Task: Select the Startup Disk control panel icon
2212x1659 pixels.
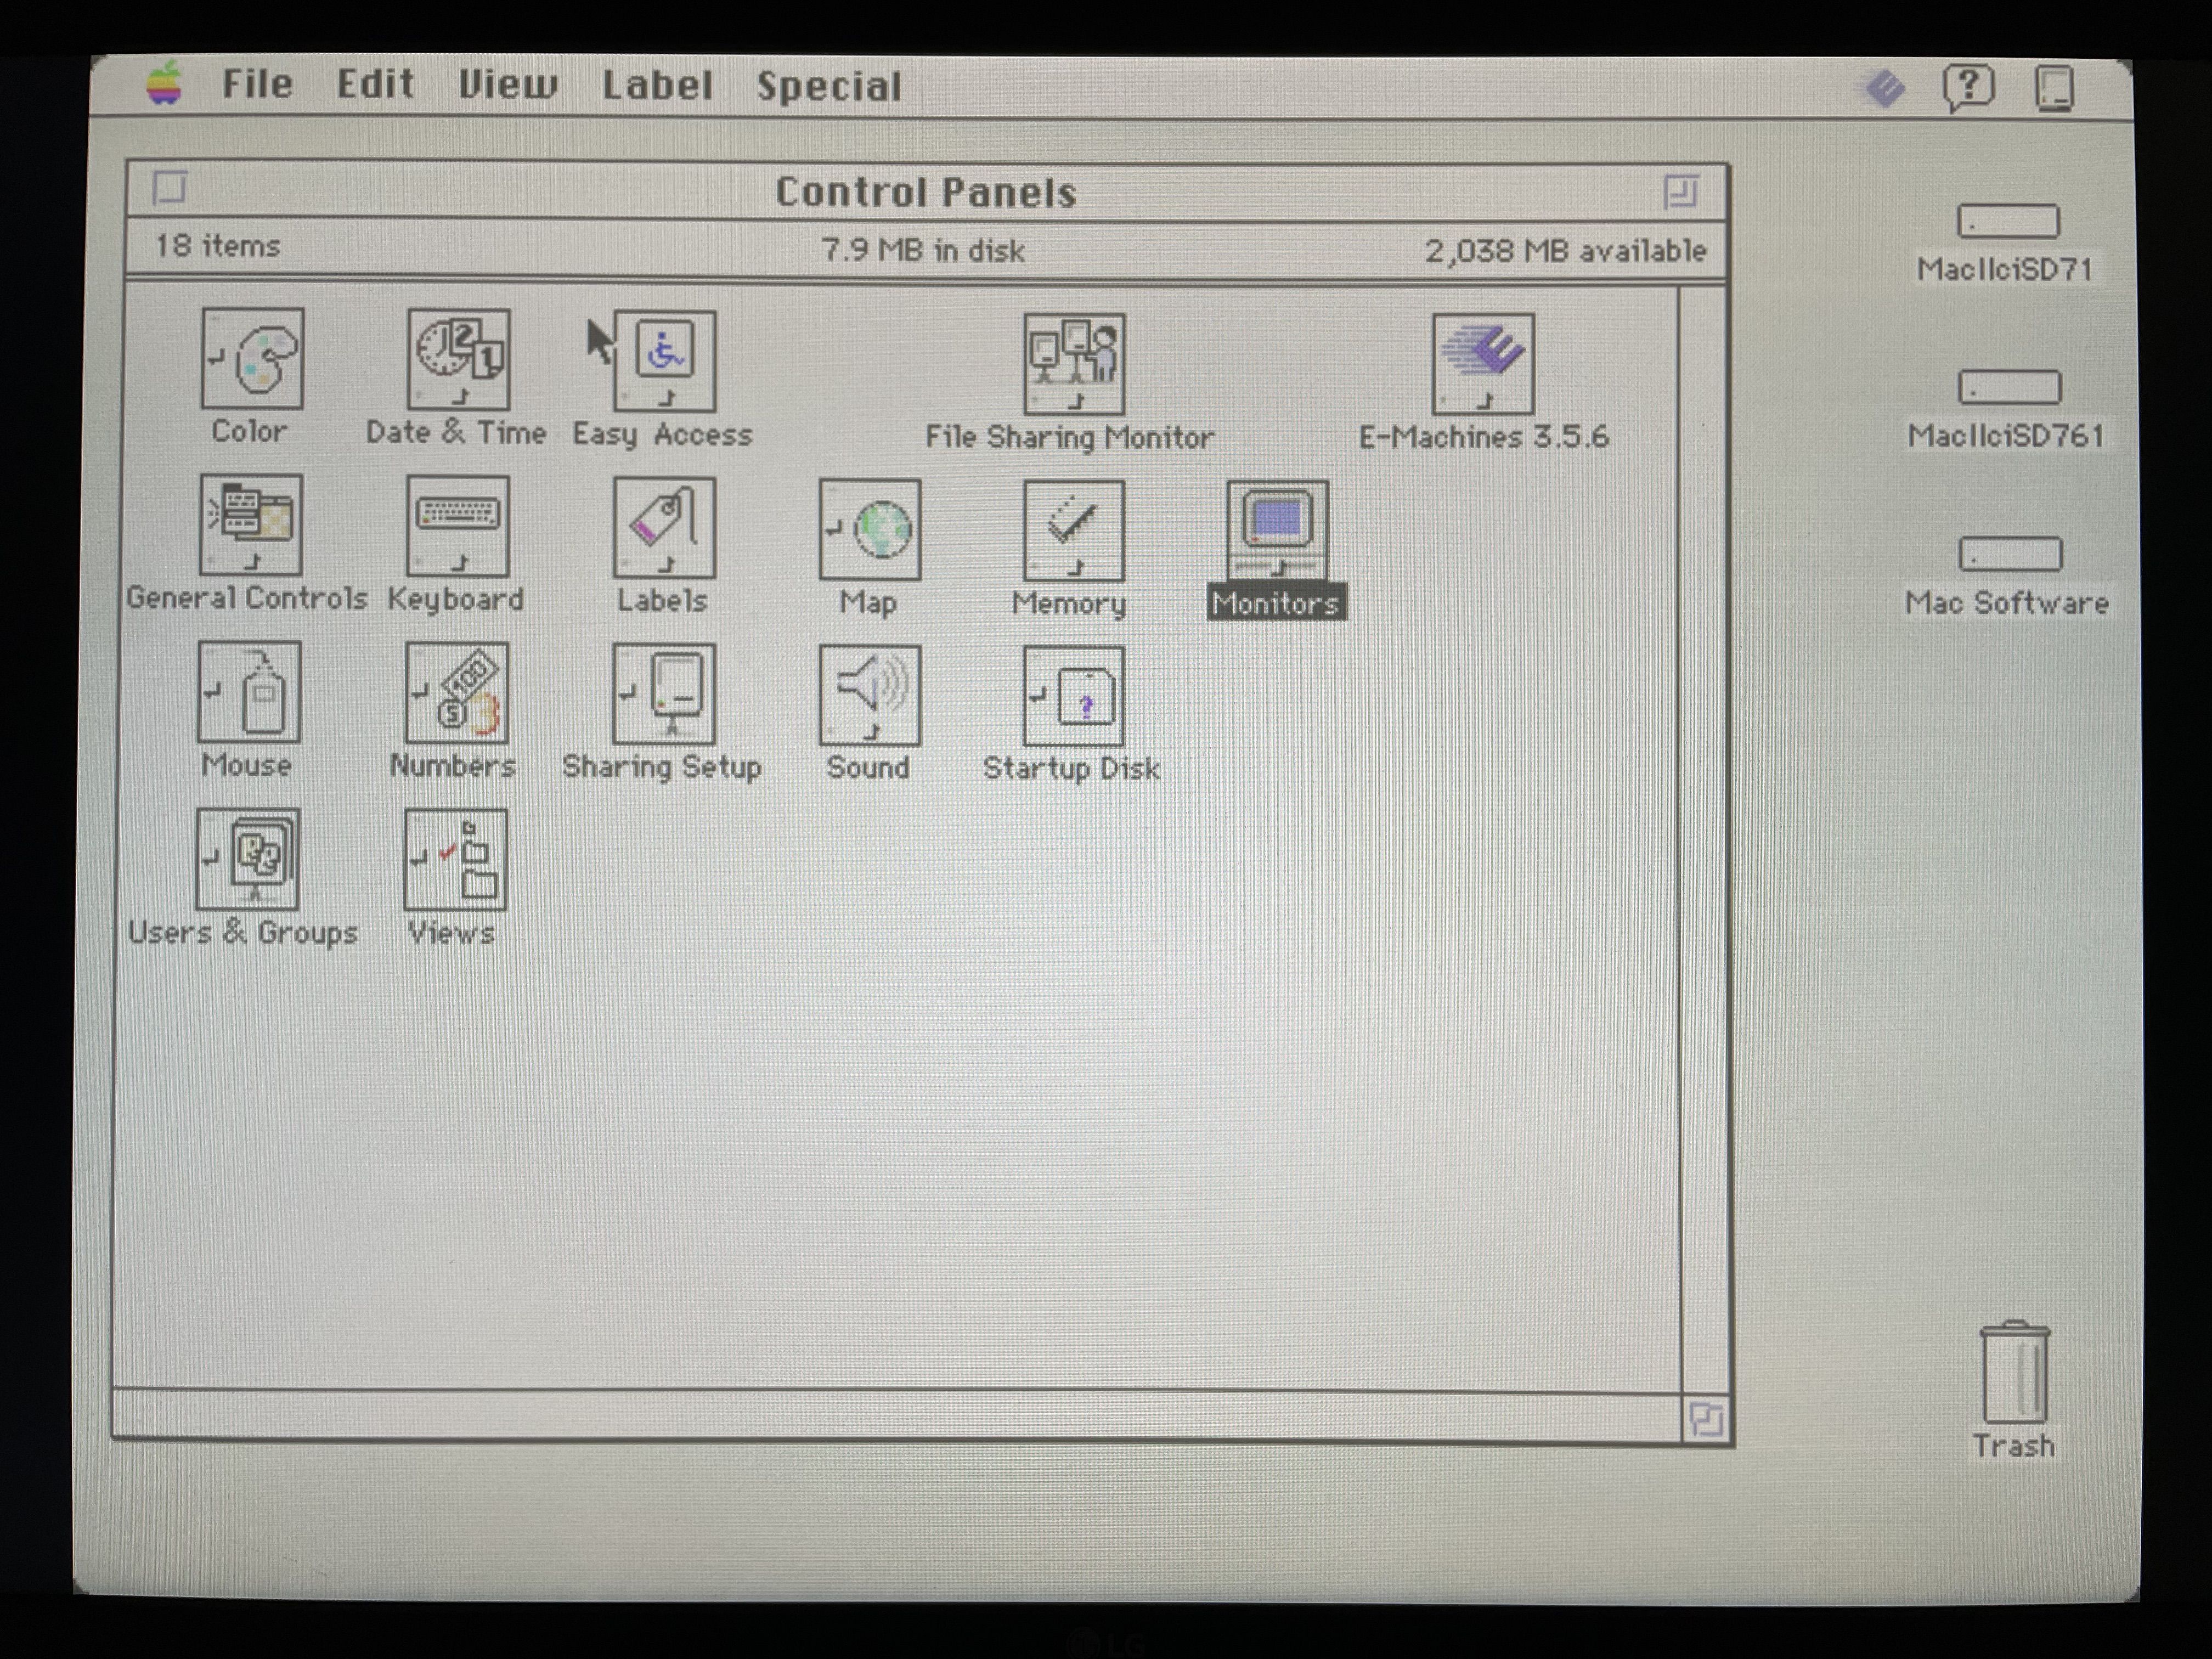Action: click(x=1073, y=696)
